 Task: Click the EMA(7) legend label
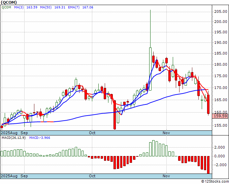point(74,7)
